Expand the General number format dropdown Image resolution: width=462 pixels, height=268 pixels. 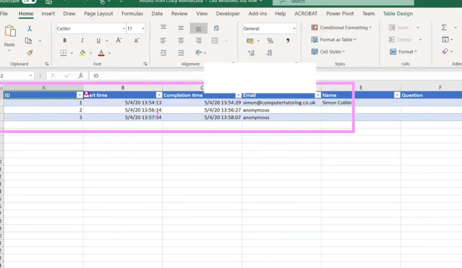tap(294, 29)
